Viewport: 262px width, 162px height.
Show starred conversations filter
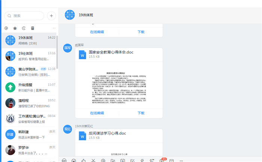point(15,28)
